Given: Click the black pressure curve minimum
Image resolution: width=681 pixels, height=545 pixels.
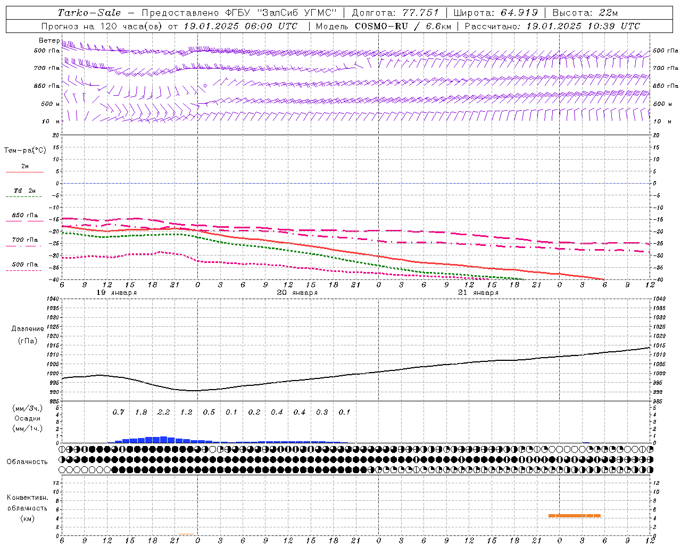Looking at the screenshot, I should pyautogui.click(x=194, y=390).
